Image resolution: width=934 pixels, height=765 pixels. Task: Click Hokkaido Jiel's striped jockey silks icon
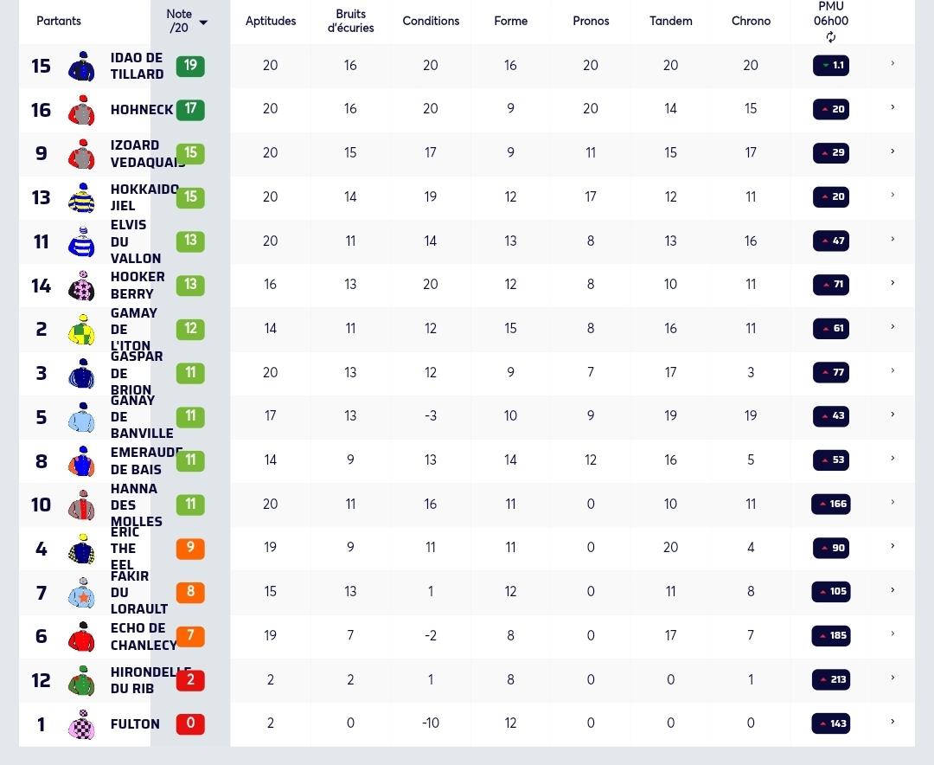point(81,197)
